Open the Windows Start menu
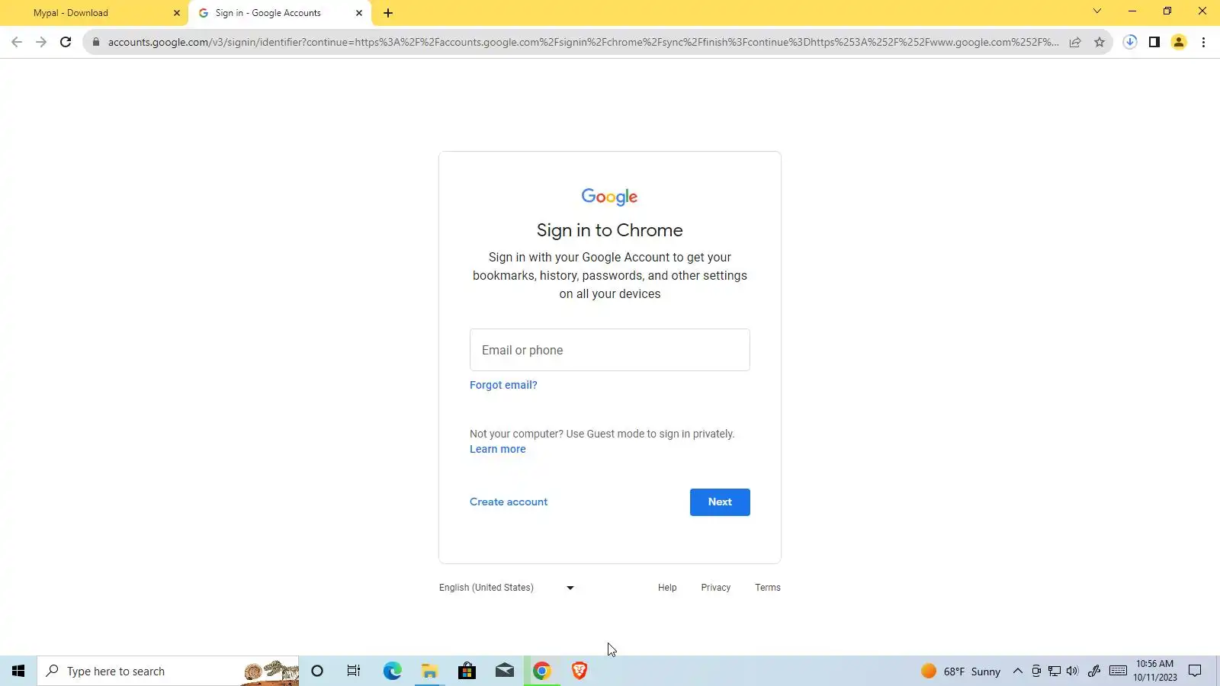Screen dimensions: 1220x686 coord(18,671)
